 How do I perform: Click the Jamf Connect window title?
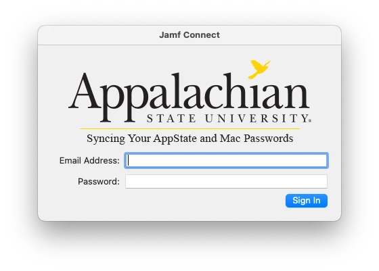189,35
